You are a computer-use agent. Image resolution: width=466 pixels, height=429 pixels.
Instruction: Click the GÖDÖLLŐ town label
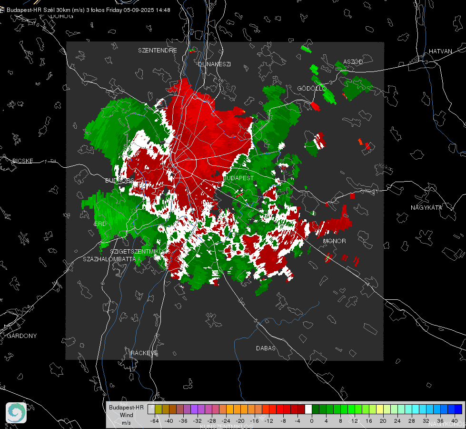312,88
